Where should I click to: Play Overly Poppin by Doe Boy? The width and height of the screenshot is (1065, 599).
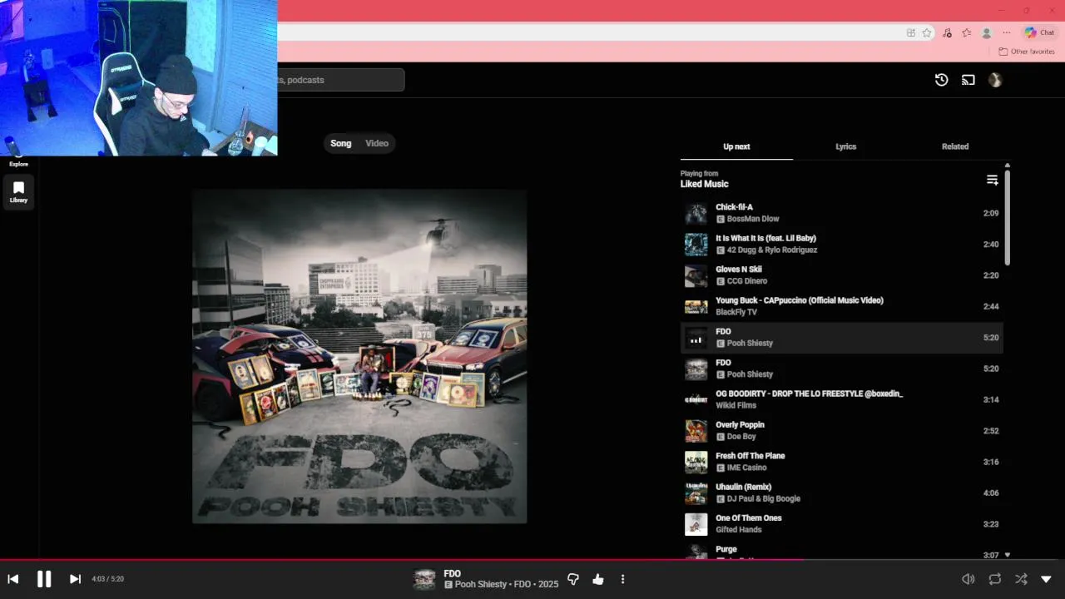point(842,431)
